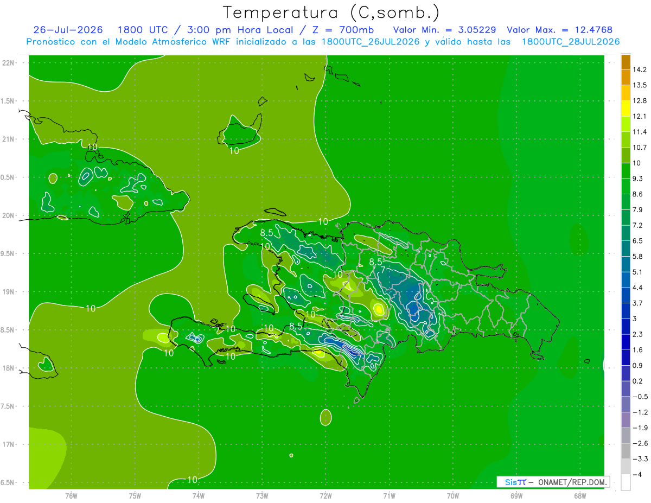Click the "0.2" color scale label
Viewport: 651px width, 503px height.
(x=639, y=381)
